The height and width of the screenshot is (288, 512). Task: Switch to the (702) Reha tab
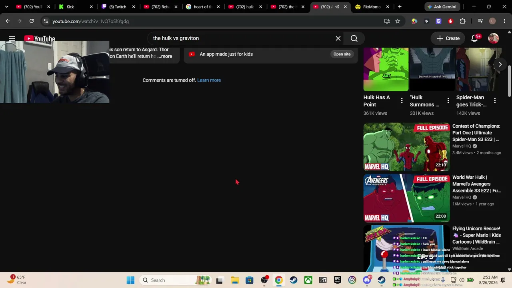160,7
